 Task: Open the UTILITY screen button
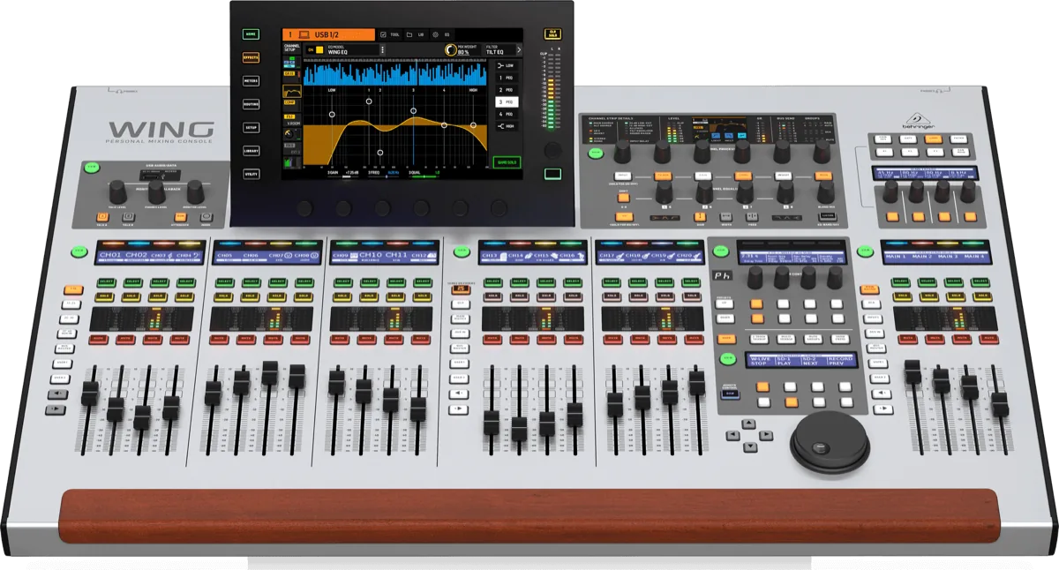251,174
